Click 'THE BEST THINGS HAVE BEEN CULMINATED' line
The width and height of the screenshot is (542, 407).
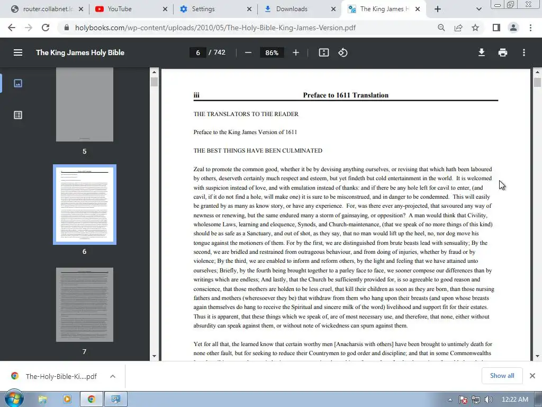pyautogui.click(x=258, y=151)
